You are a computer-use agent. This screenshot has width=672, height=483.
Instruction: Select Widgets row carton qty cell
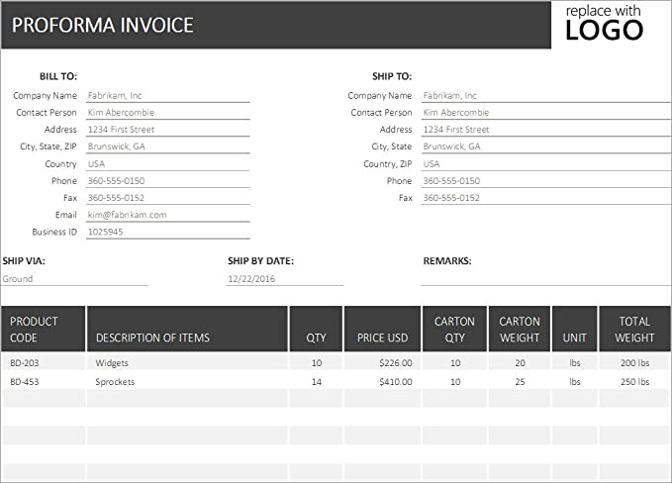point(454,362)
